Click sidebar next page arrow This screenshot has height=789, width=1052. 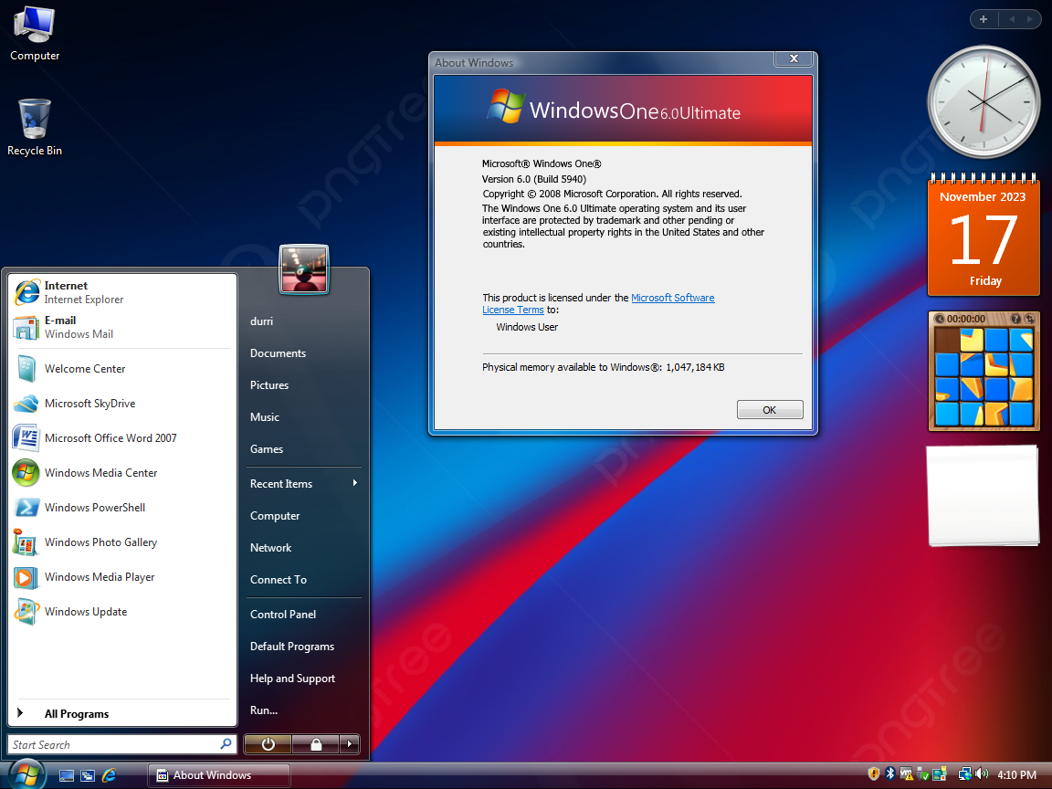point(1029,19)
